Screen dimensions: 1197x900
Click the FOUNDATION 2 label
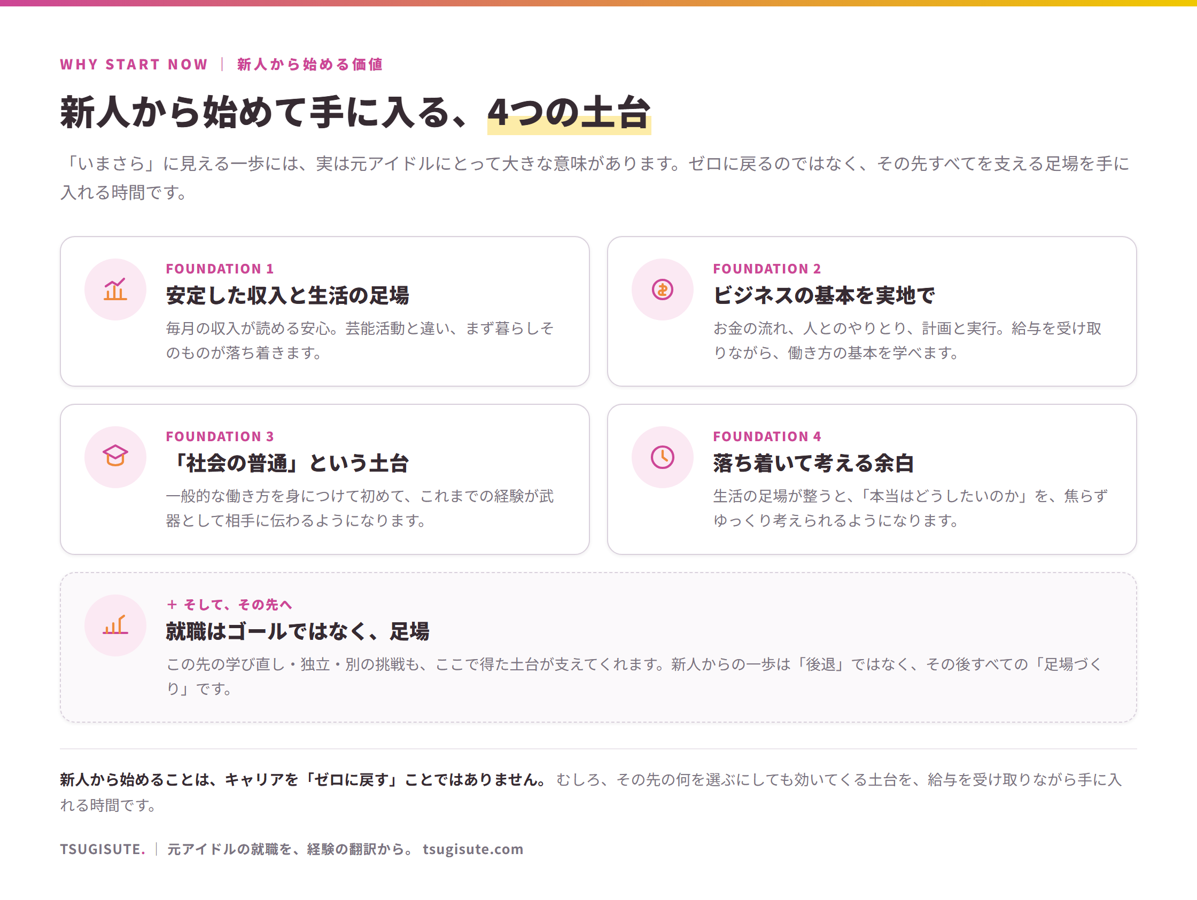pos(767,269)
